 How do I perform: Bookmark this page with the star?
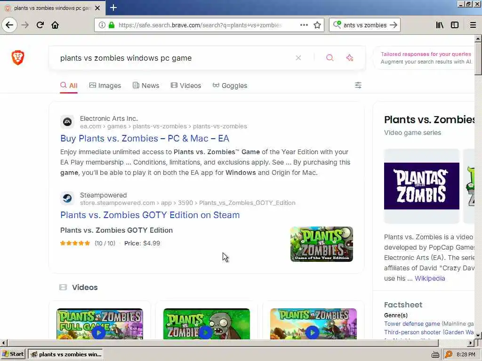(x=317, y=25)
